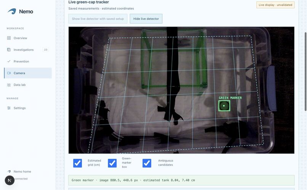Select the Camera sidebar item

click(28, 73)
